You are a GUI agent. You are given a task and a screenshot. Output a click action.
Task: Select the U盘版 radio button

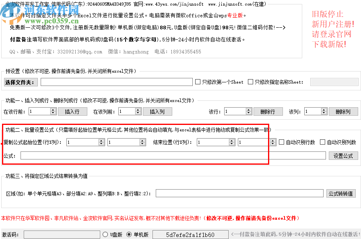point(105,234)
